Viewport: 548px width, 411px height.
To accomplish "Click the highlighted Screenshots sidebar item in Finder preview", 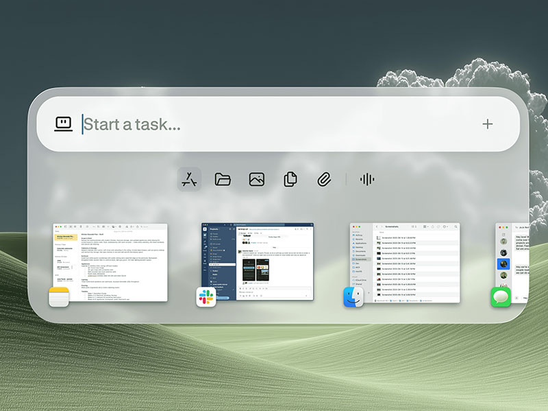I will point(360,259).
